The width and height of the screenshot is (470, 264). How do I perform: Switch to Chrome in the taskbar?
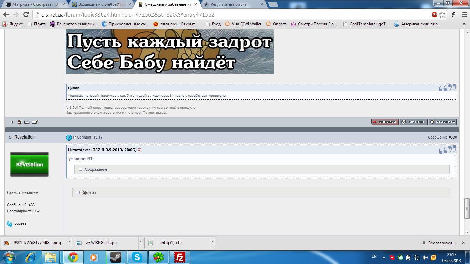pyautogui.click(x=73, y=257)
